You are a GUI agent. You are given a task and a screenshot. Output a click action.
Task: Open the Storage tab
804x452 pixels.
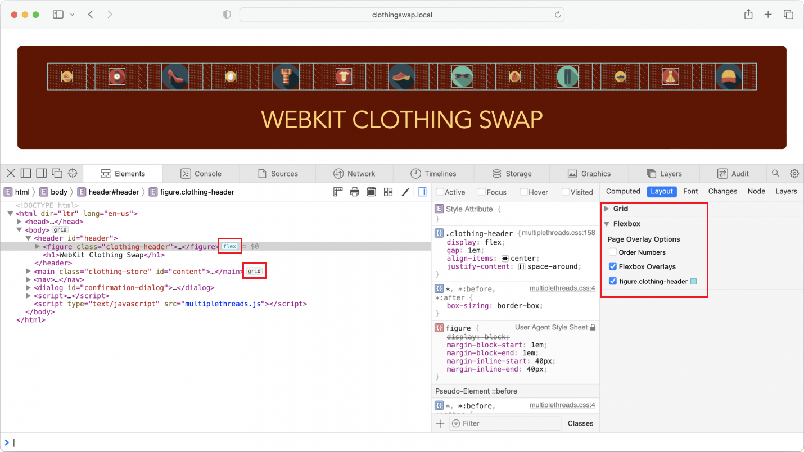pyautogui.click(x=512, y=173)
